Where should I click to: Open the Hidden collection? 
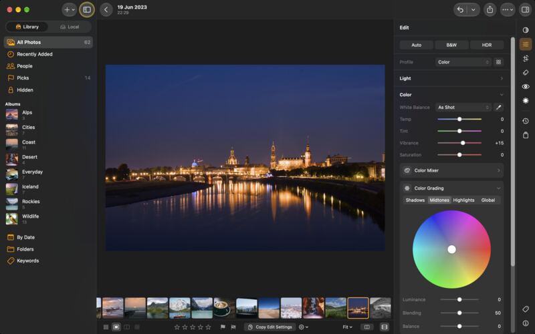point(48,90)
